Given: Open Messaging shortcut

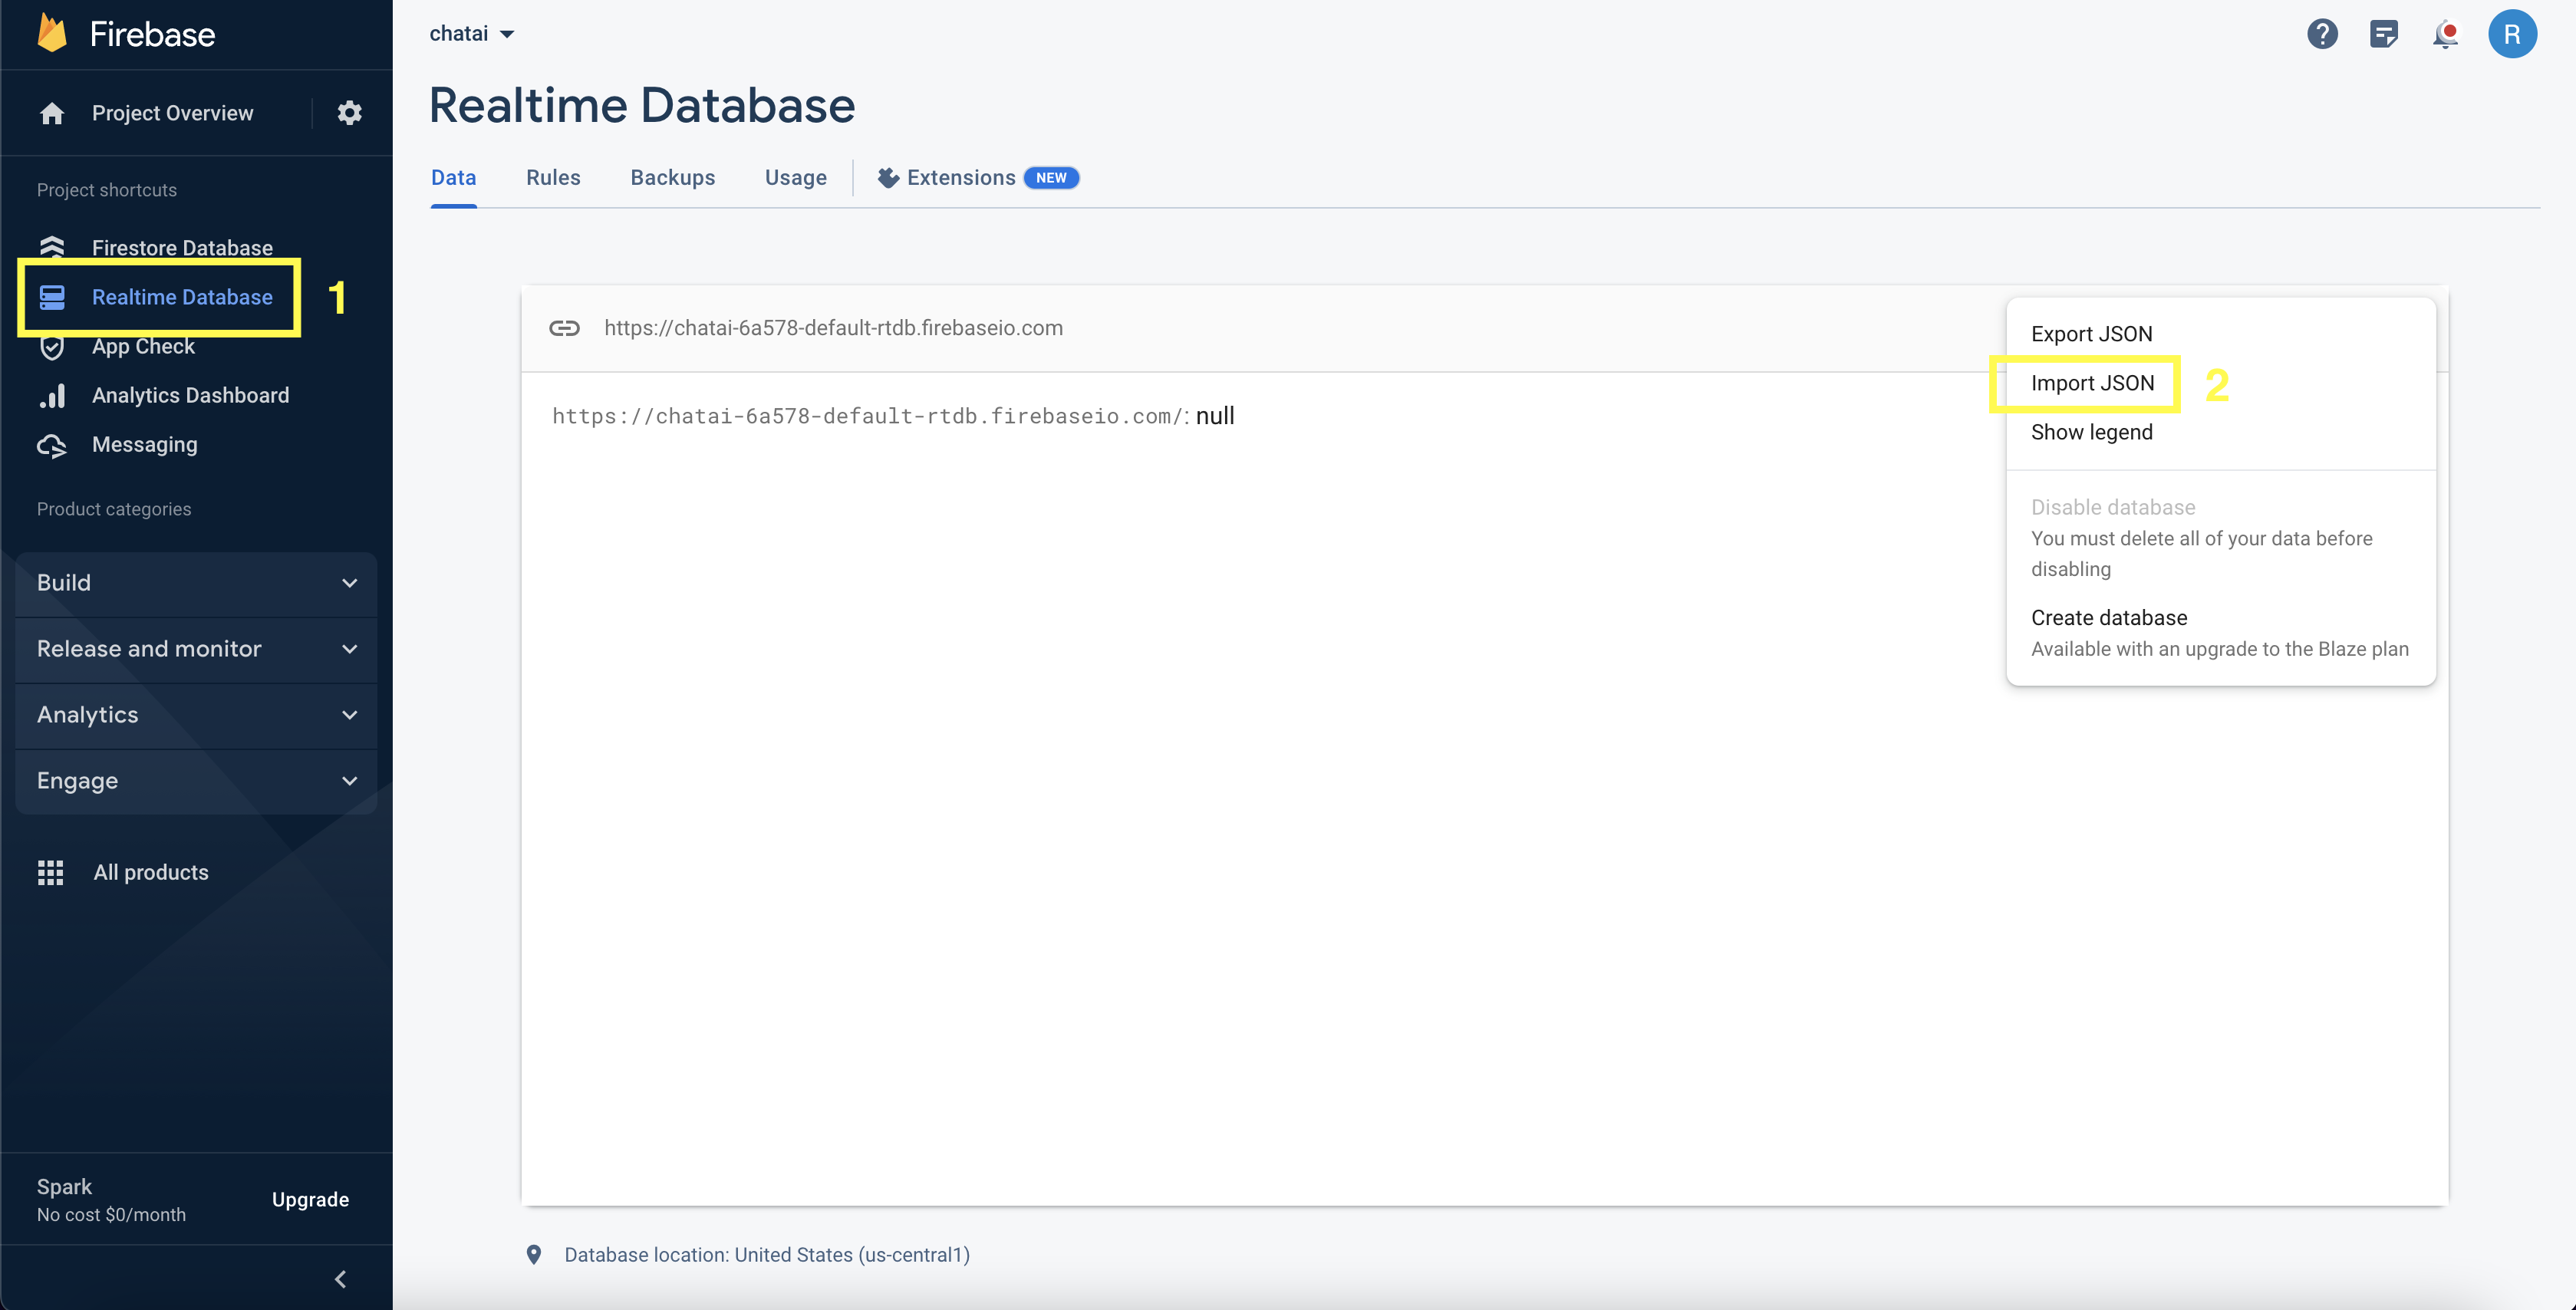Looking at the screenshot, I should (x=144, y=445).
